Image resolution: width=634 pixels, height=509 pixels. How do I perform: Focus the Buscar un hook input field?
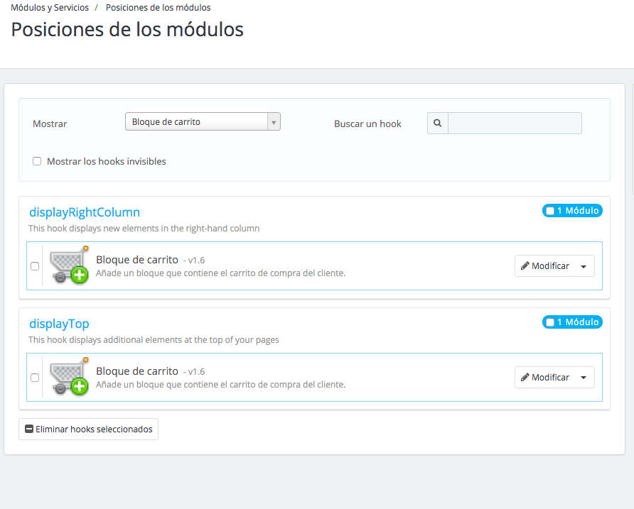[x=515, y=124]
